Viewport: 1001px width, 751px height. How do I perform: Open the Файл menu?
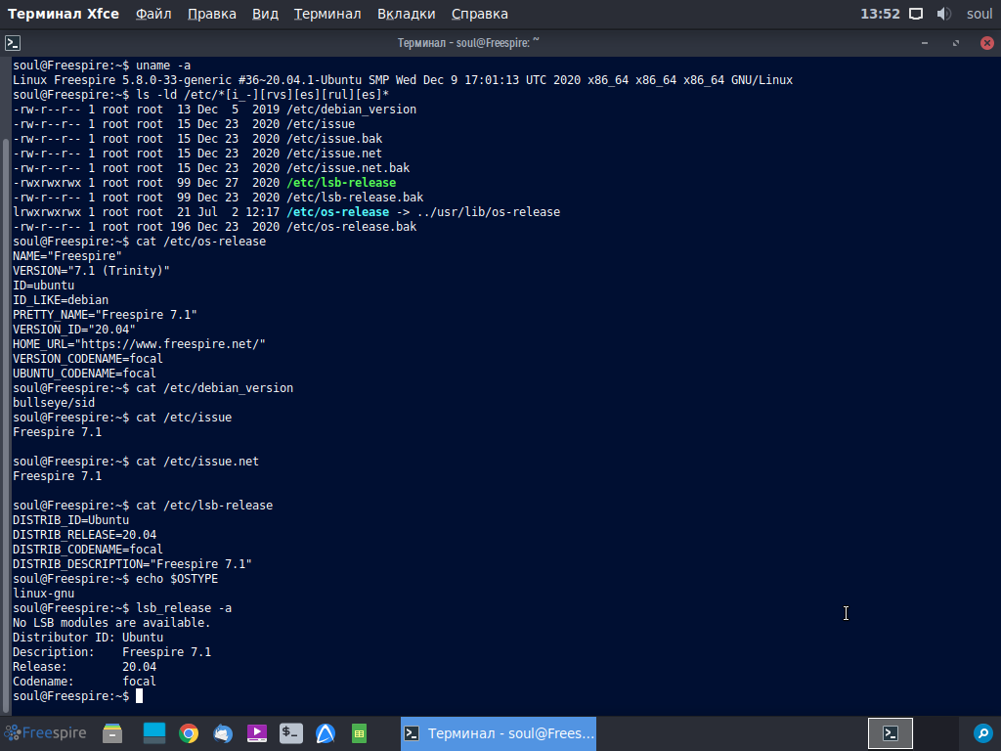[153, 14]
